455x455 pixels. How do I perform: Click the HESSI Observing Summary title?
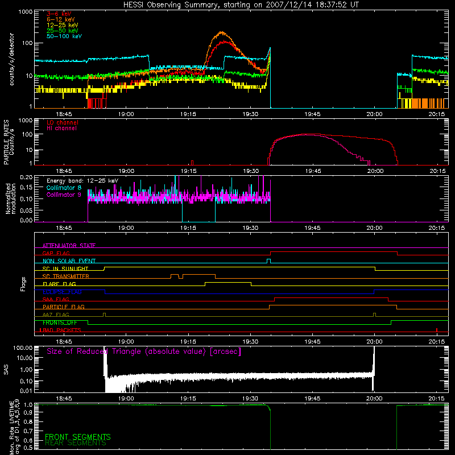click(x=241, y=5)
